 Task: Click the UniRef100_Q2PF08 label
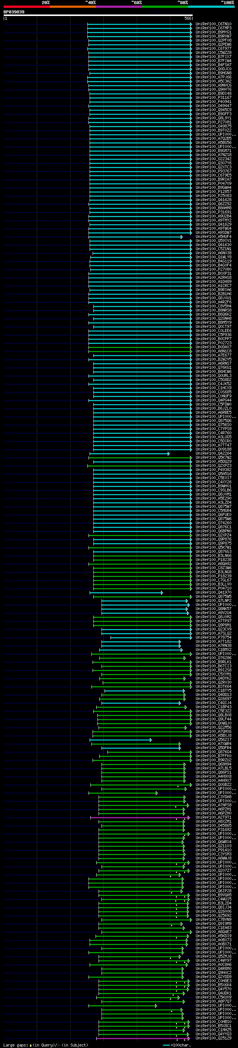(x=213, y=40)
